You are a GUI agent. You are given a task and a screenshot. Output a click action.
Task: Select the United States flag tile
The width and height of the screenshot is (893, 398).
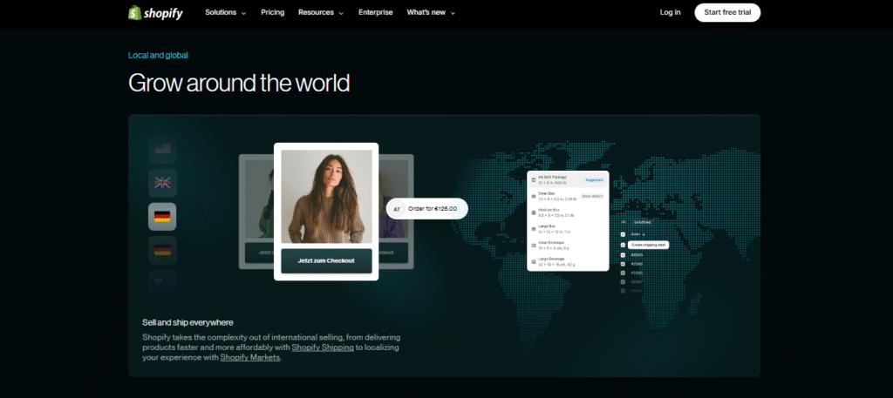162,149
